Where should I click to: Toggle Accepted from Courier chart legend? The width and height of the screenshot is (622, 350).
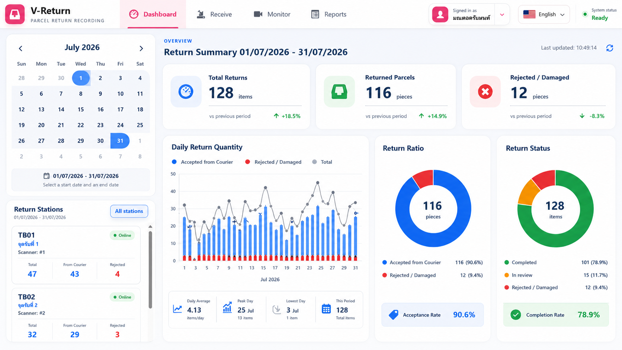(202, 162)
